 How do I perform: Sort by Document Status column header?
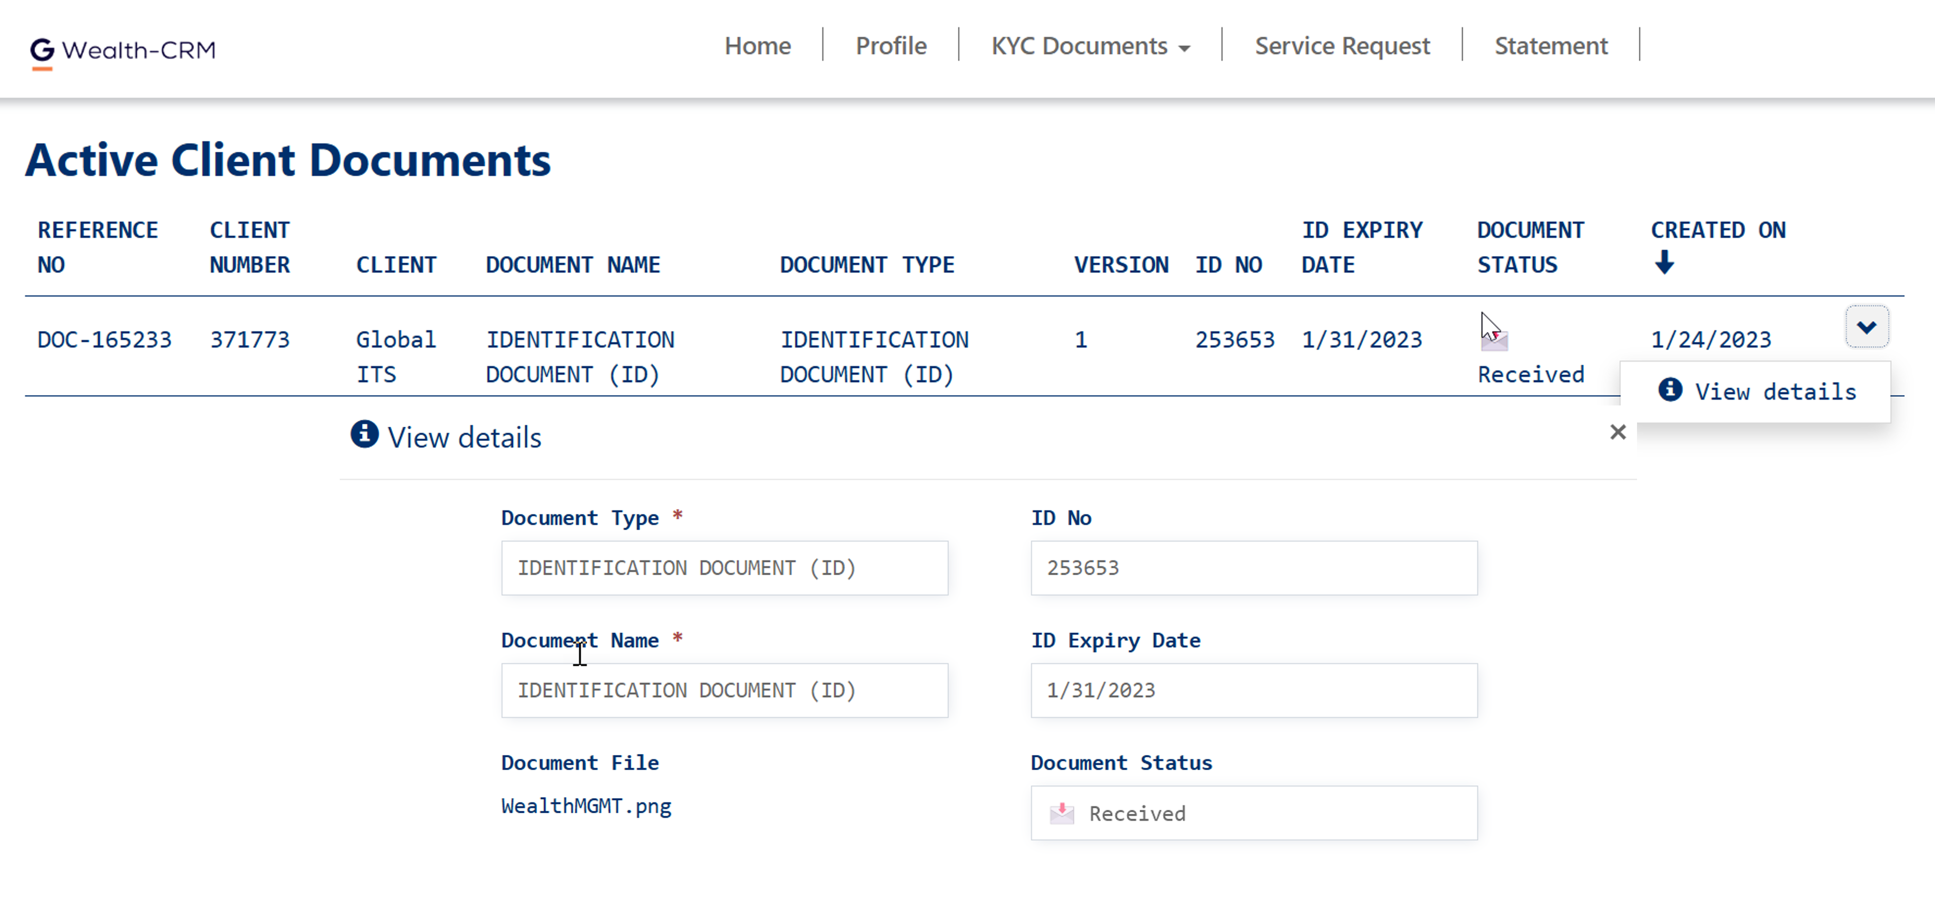click(1530, 247)
